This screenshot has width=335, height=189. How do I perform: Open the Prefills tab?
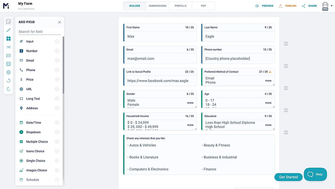pos(181,6)
